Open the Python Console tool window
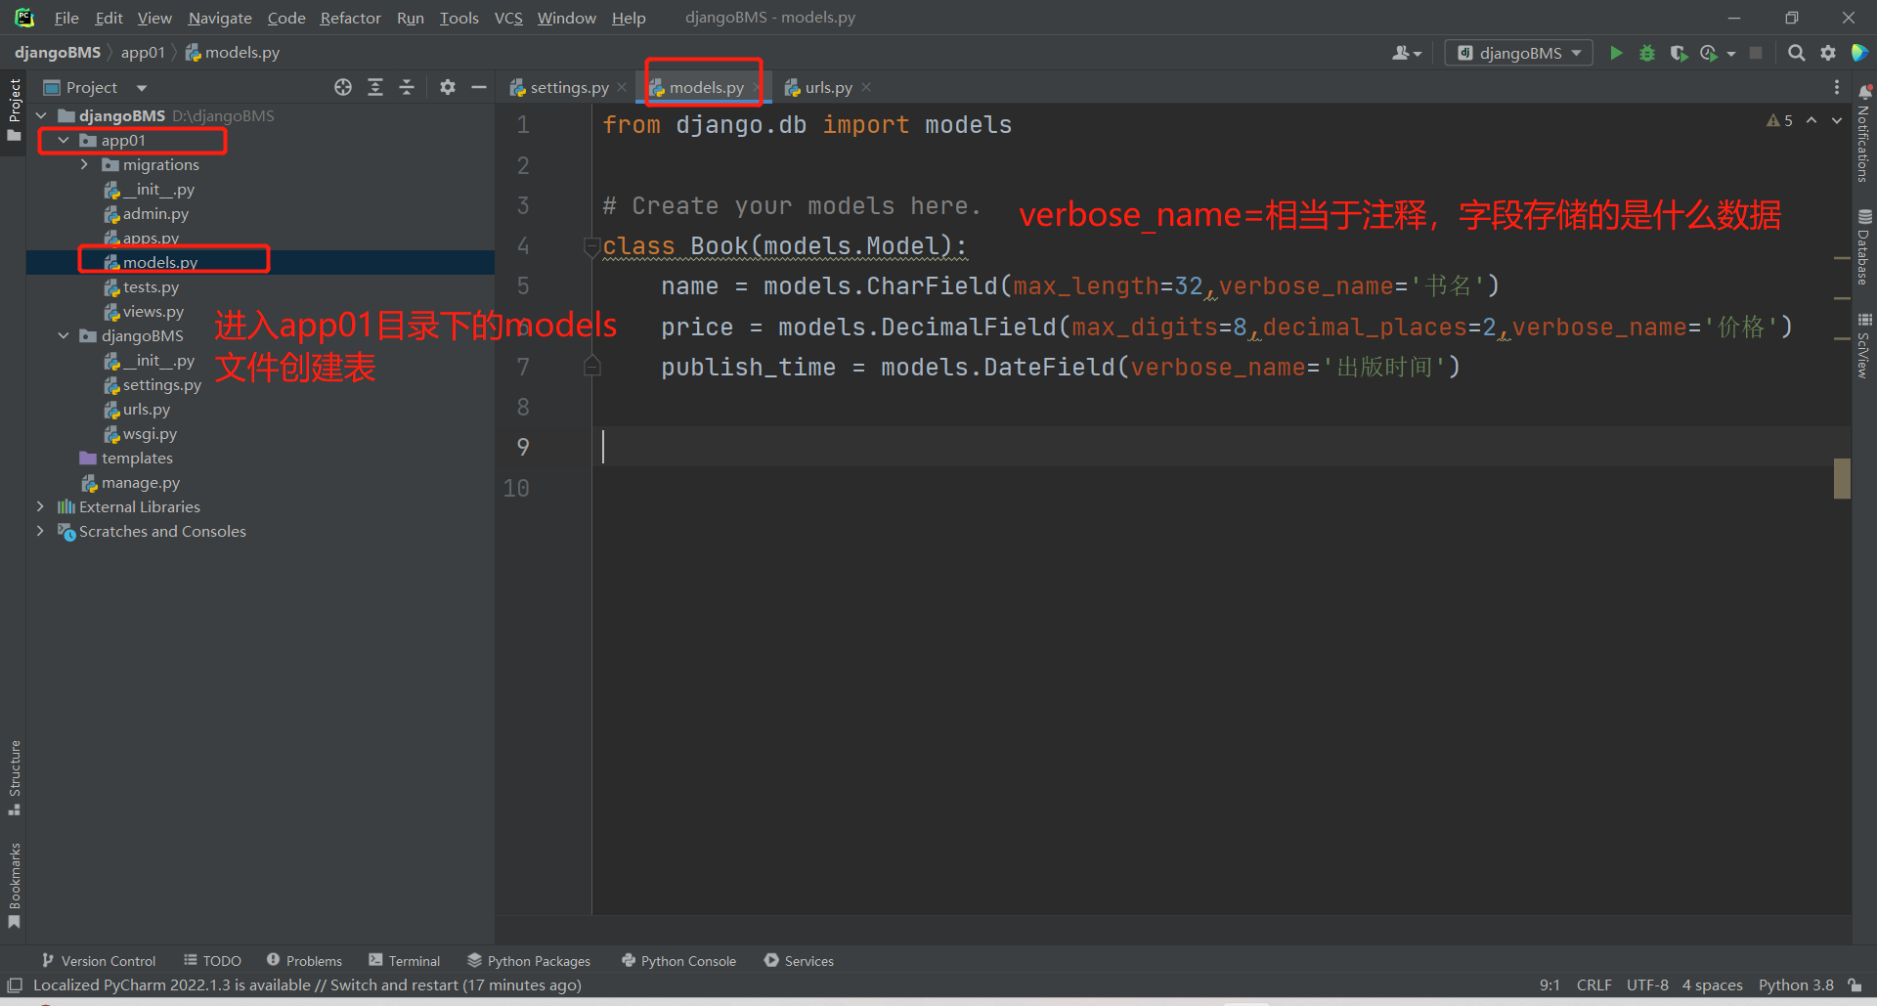The height and width of the screenshot is (1006, 1877). (x=679, y=961)
